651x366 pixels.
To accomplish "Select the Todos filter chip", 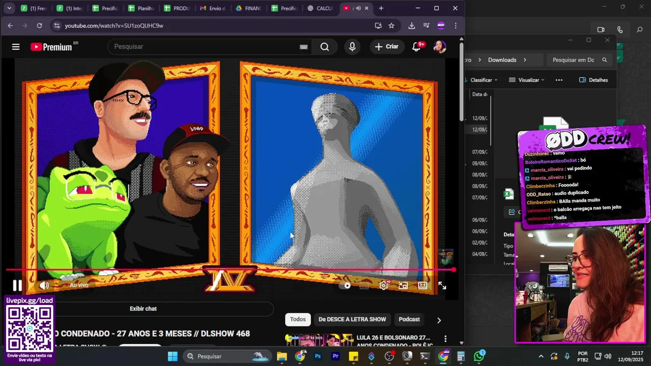I will (298, 319).
